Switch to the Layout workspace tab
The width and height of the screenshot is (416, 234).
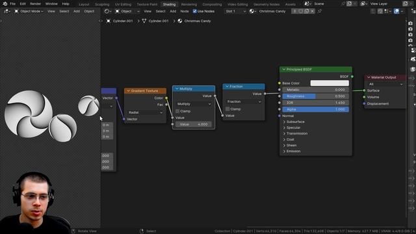(x=84, y=5)
